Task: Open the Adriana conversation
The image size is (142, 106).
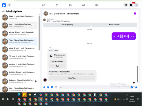Action: [19, 65]
